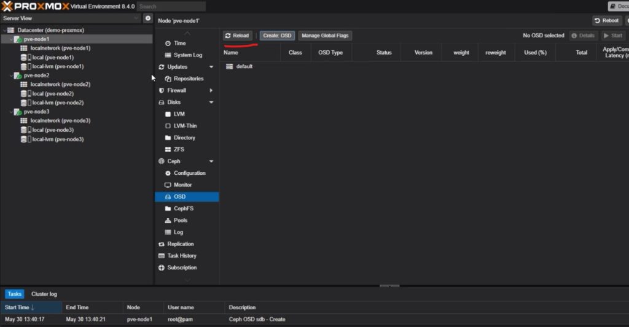Click the Create: OSD button
629x327 pixels.
pos(276,36)
